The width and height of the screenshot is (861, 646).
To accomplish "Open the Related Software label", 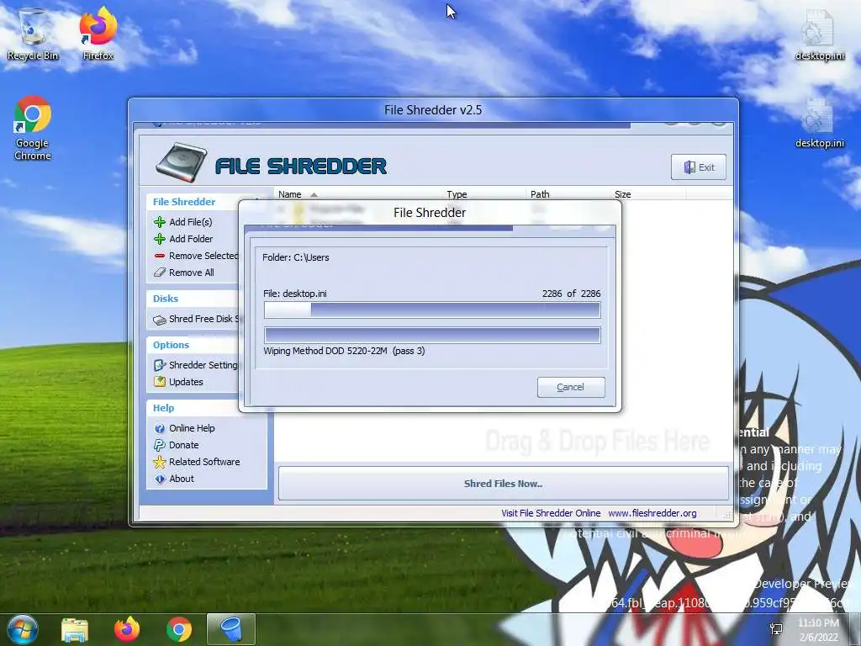I will coord(204,462).
